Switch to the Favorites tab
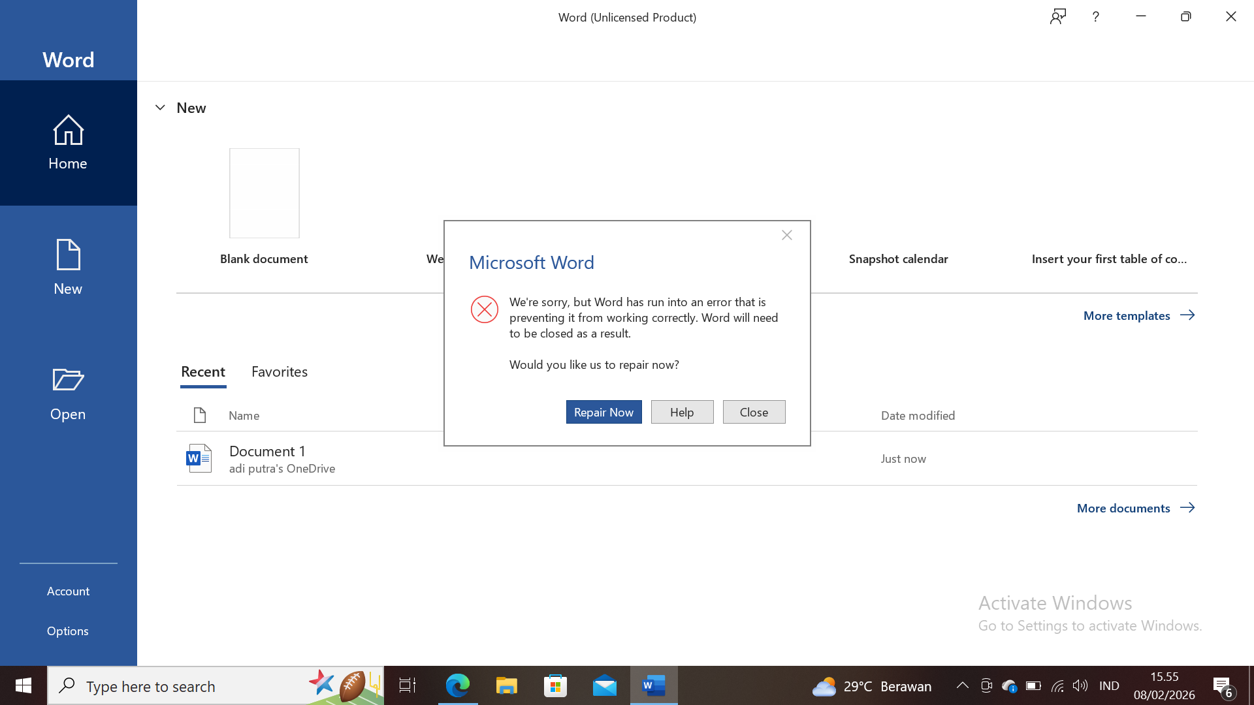Image resolution: width=1254 pixels, height=705 pixels. tap(280, 371)
